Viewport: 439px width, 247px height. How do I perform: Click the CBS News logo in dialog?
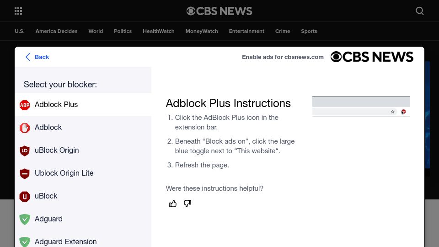pyautogui.click(x=372, y=57)
